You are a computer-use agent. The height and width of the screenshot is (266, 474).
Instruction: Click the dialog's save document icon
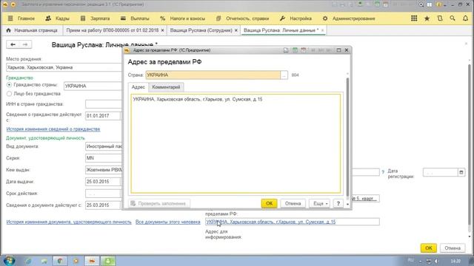point(286,50)
